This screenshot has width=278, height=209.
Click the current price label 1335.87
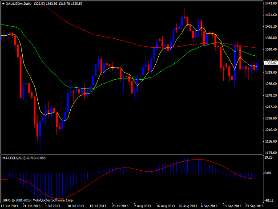270,63
